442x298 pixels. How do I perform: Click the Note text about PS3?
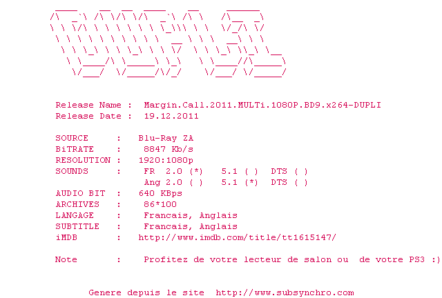[x=291, y=259]
